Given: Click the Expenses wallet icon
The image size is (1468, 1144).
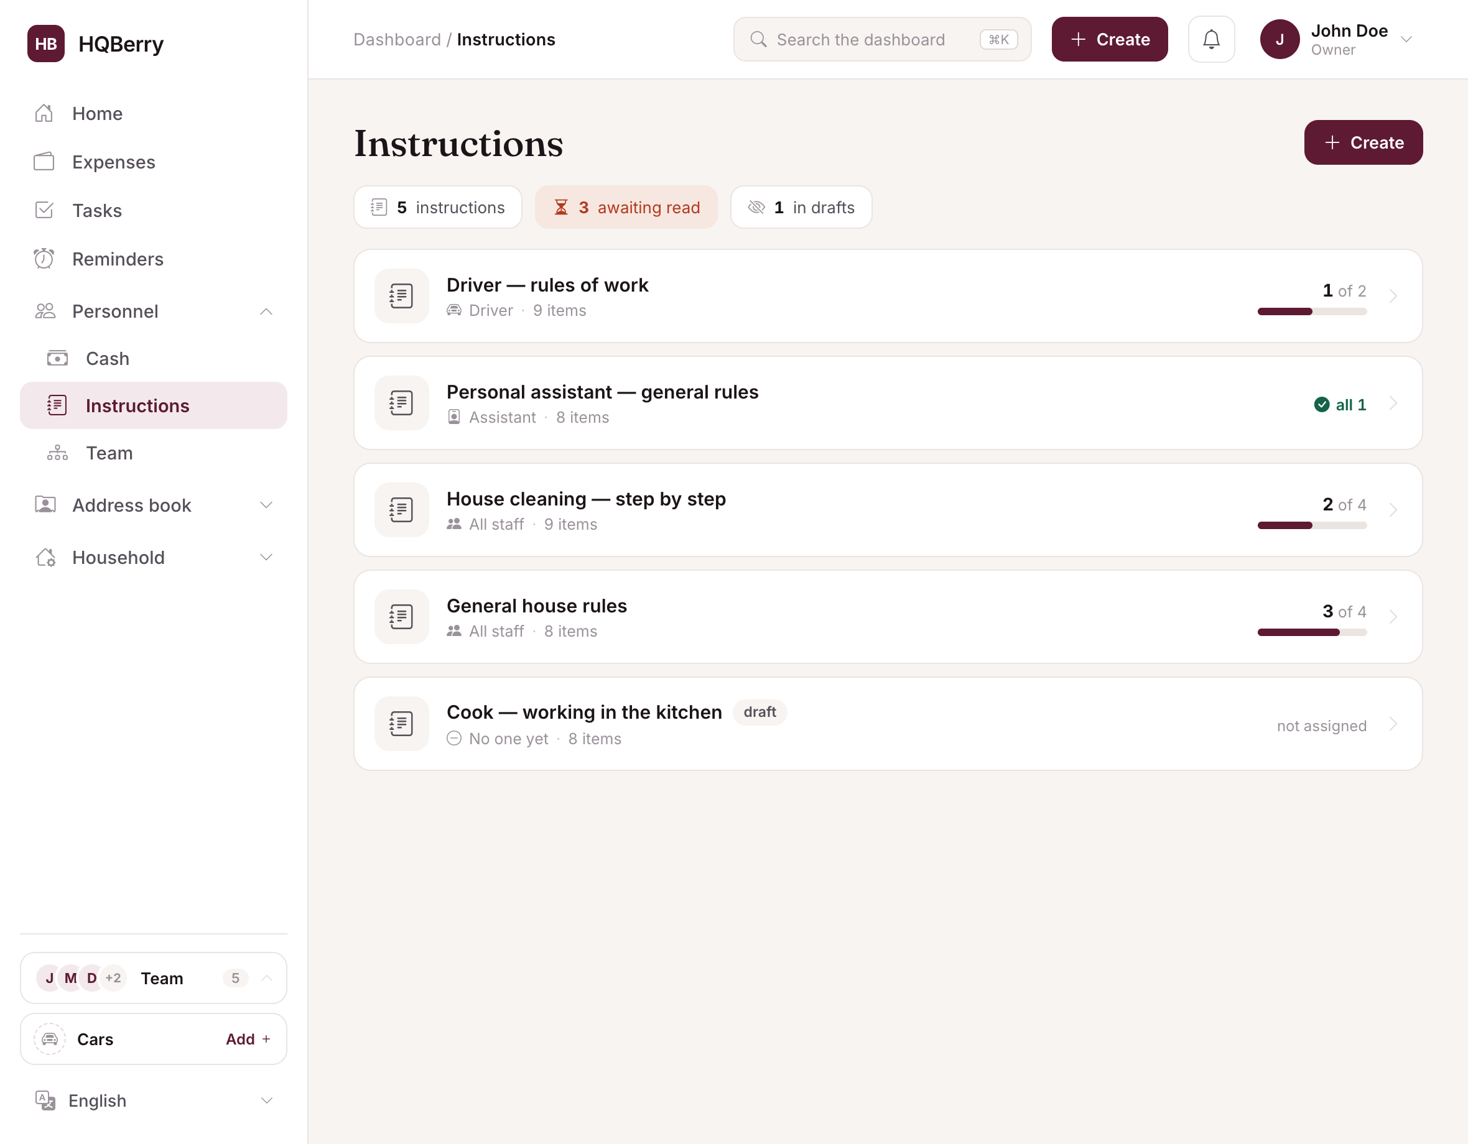Looking at the screenshot, I should (x=44, y=161).
